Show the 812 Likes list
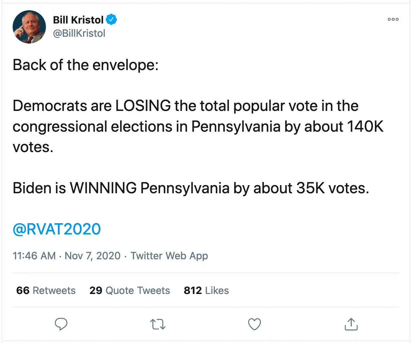The width and height of the screenshot is (412, 343). tap(206, 291)
